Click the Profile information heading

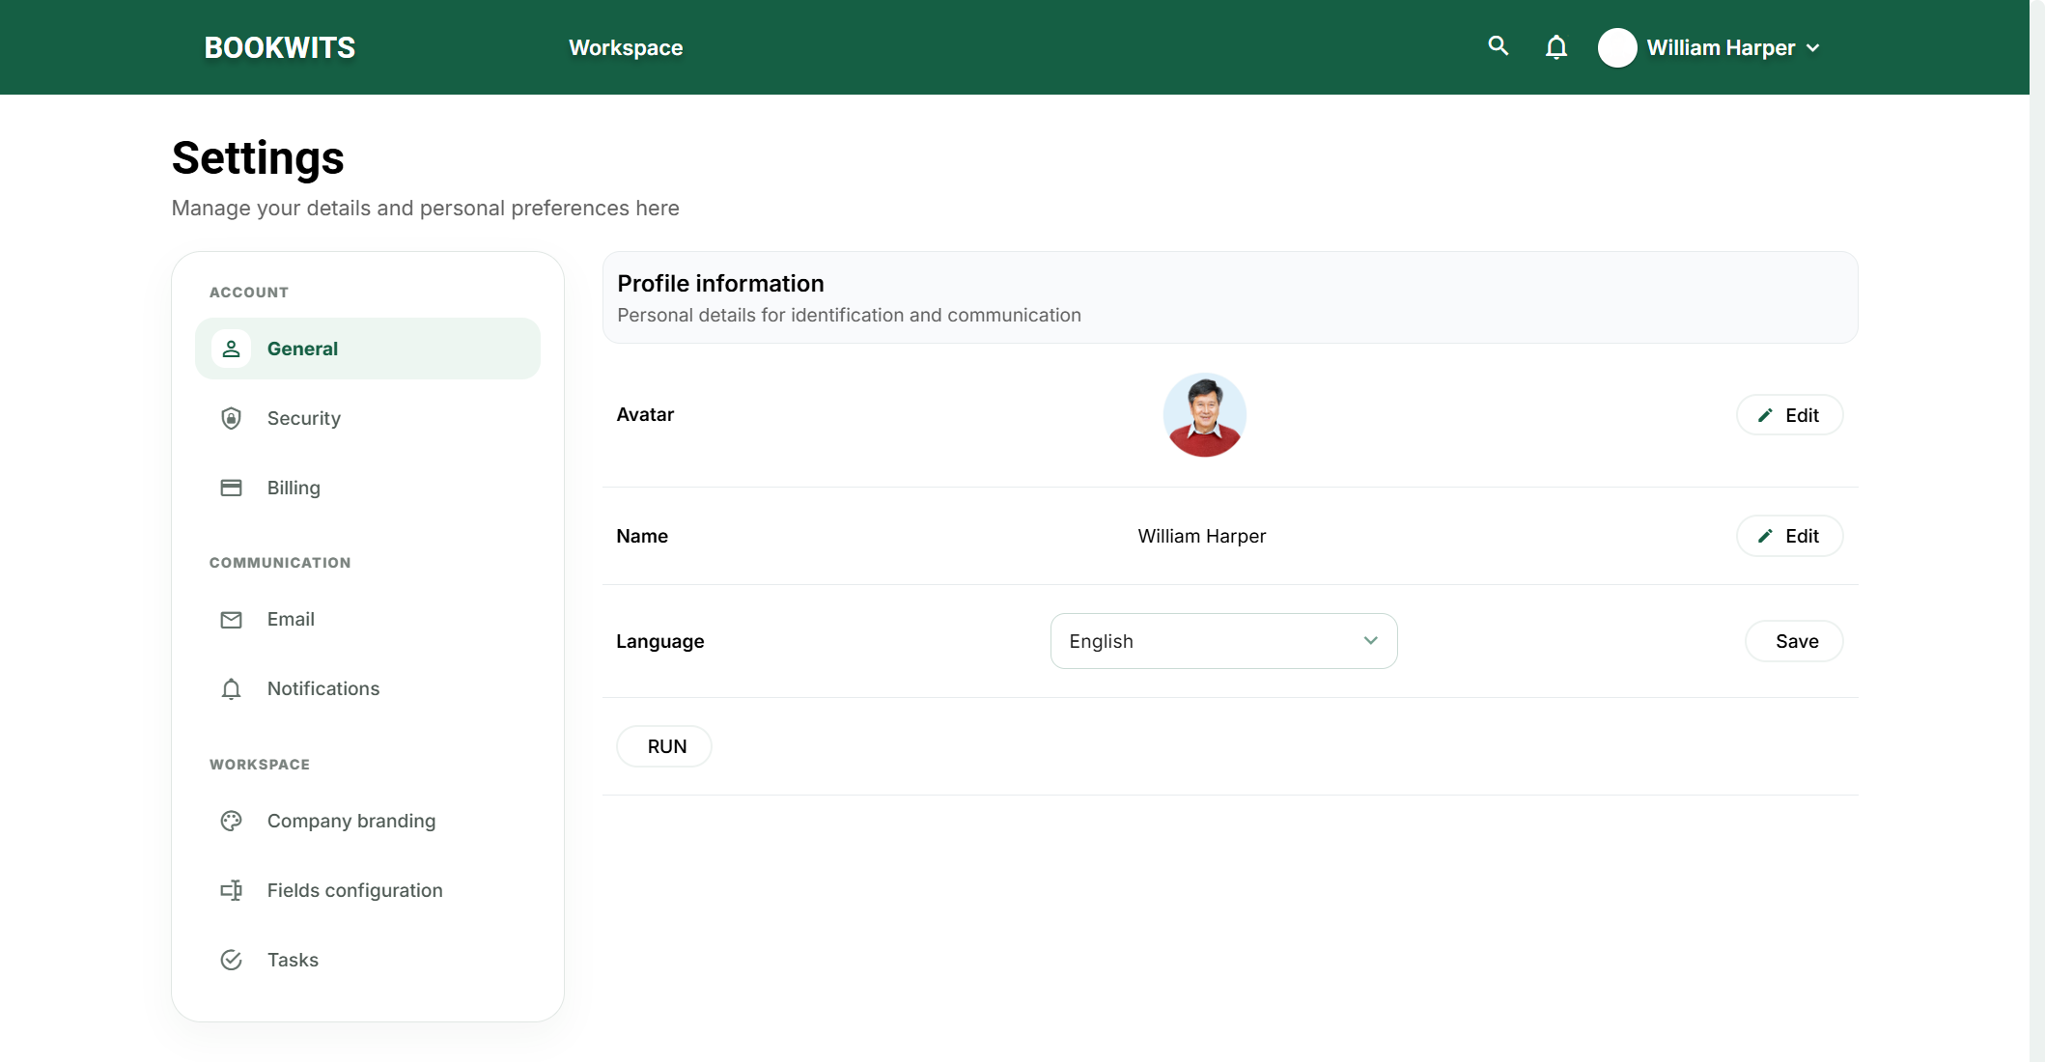click(x=720, y=283)
